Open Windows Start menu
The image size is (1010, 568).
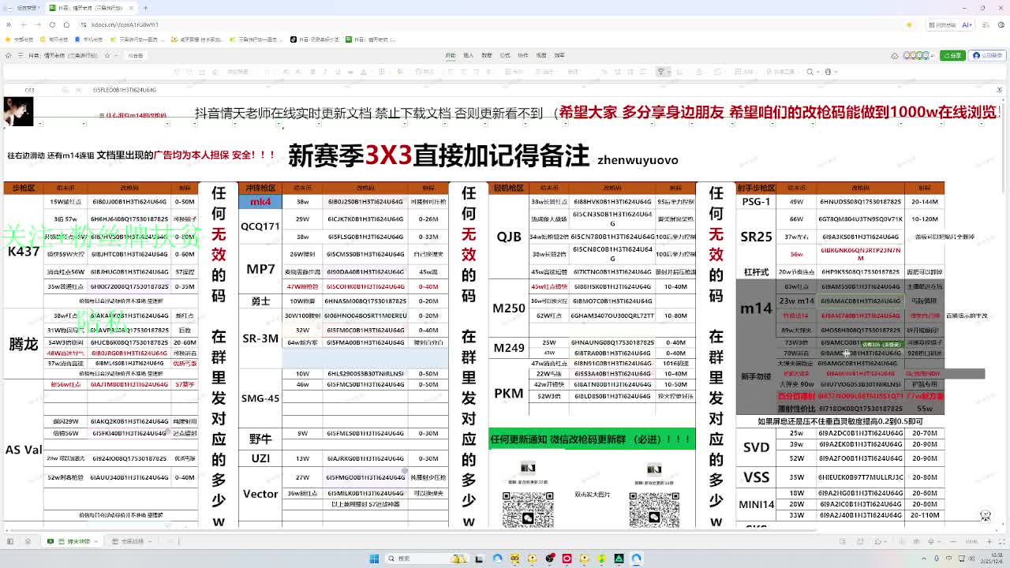click(x=374, y=559)
